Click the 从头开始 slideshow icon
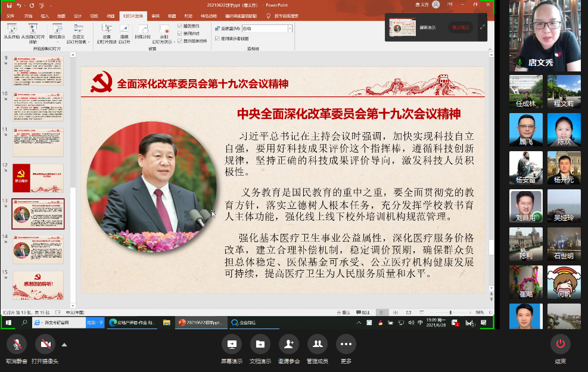 11,29
